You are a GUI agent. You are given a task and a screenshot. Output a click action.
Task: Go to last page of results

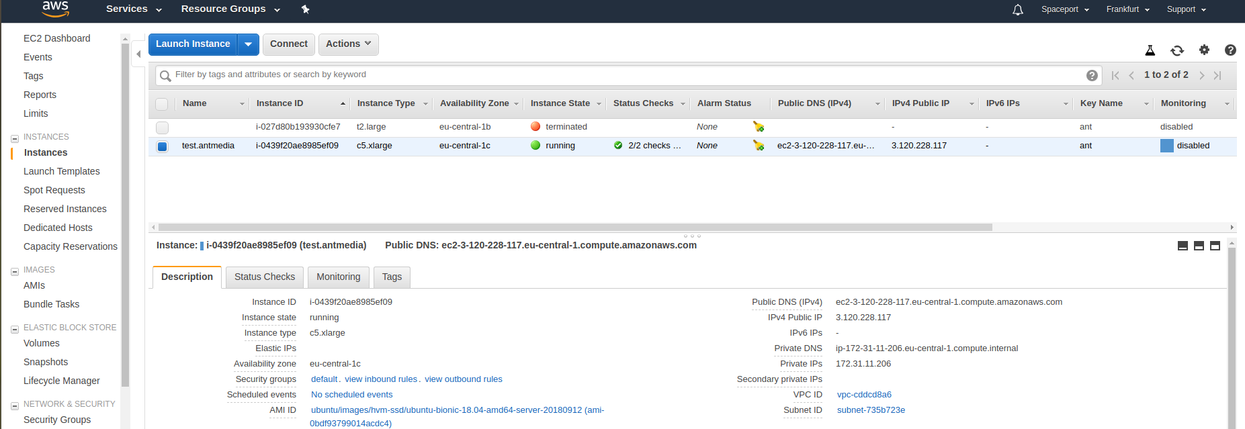click(1217, 75)
